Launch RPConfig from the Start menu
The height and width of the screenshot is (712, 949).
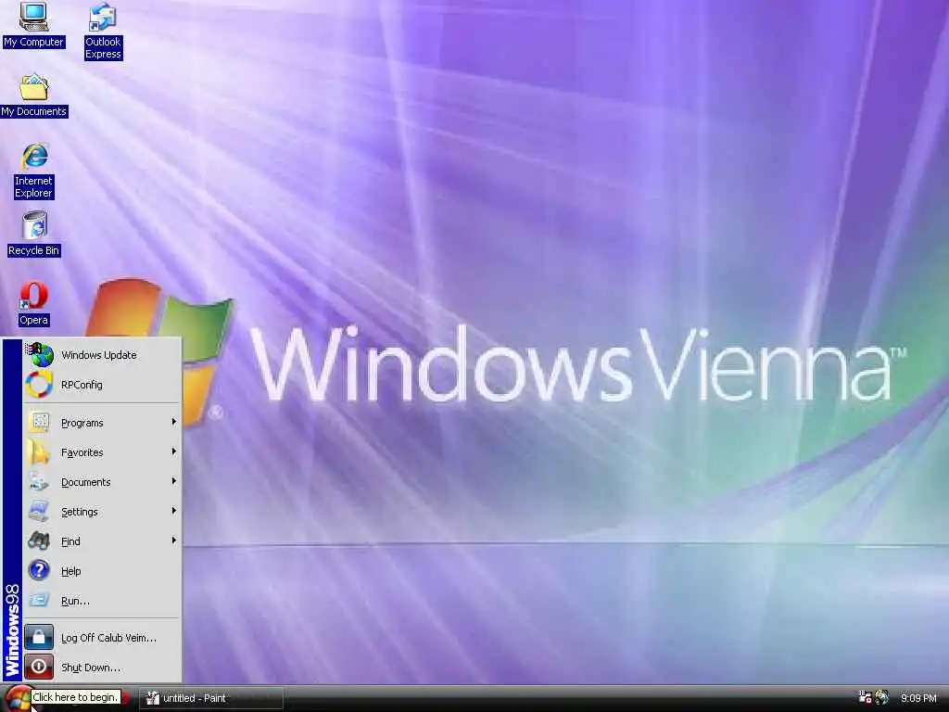click(x=102, y=385)
